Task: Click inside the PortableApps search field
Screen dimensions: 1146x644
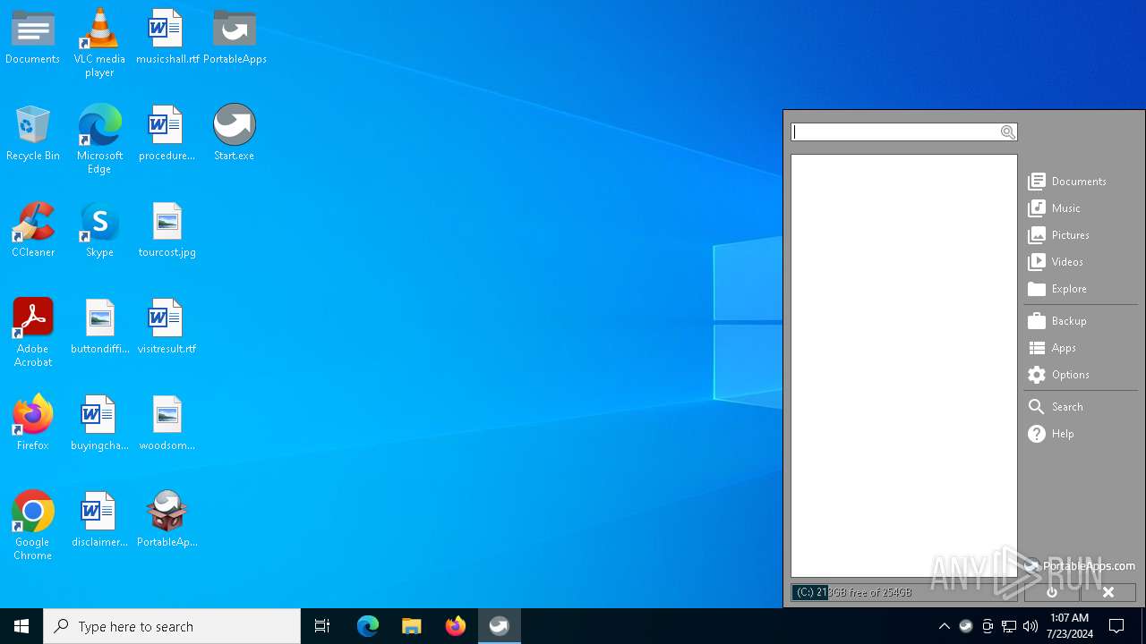Action: pyautogui.click(x=894, y=132)
